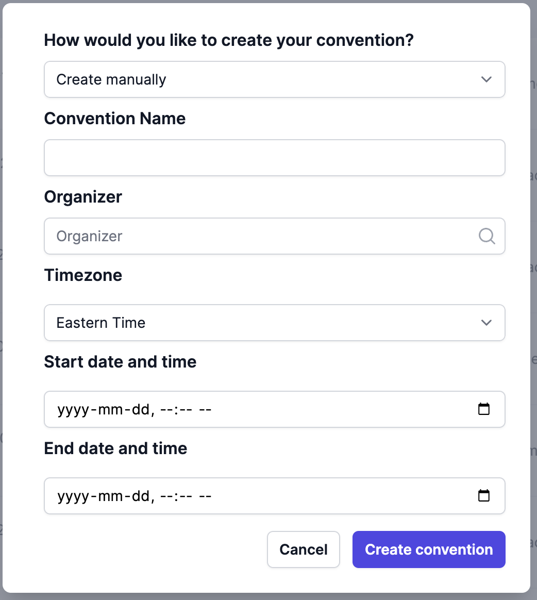Open the End date calendar picker icon
The height and width of the screenshot is (600, 537).
pyautogui.click(x=483, y=496)
